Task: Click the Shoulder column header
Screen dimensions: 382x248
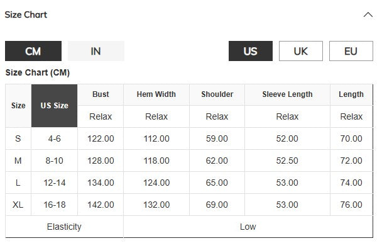Action: point(217,94)
